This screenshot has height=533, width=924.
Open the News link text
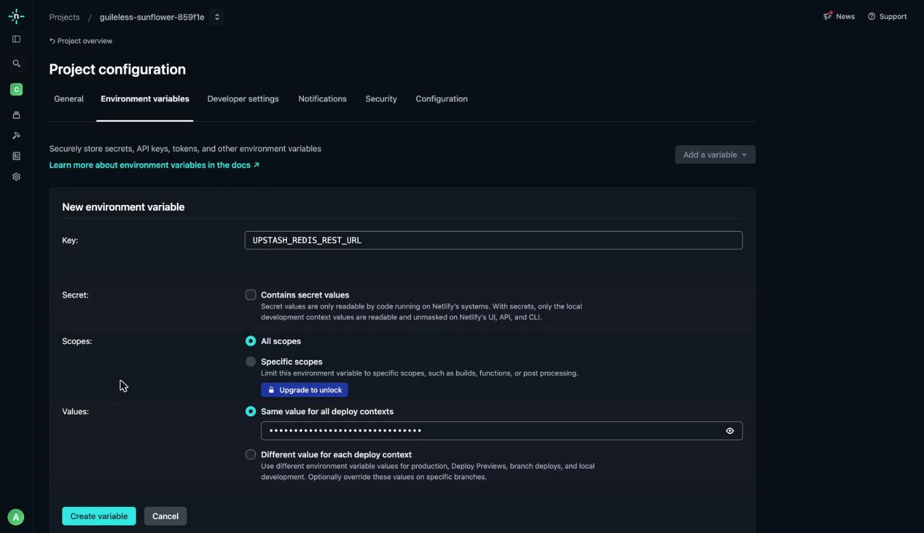pos(845,16)
